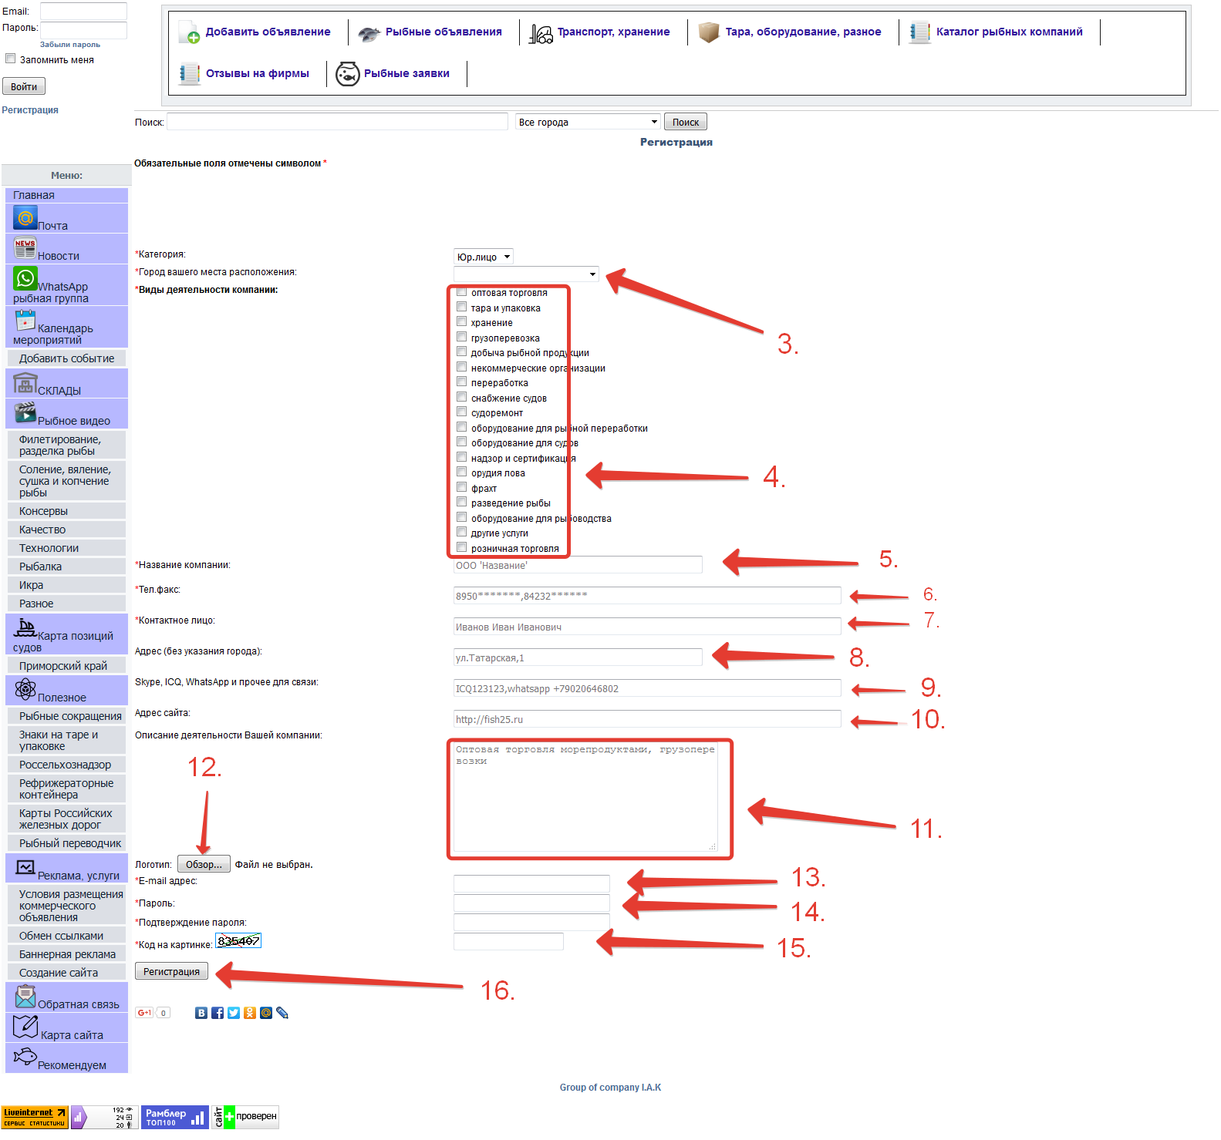The width and height of the screenshot is (1221, 1140).
Task: Enable the оптовая торговля checkbox
Action: 461,292
